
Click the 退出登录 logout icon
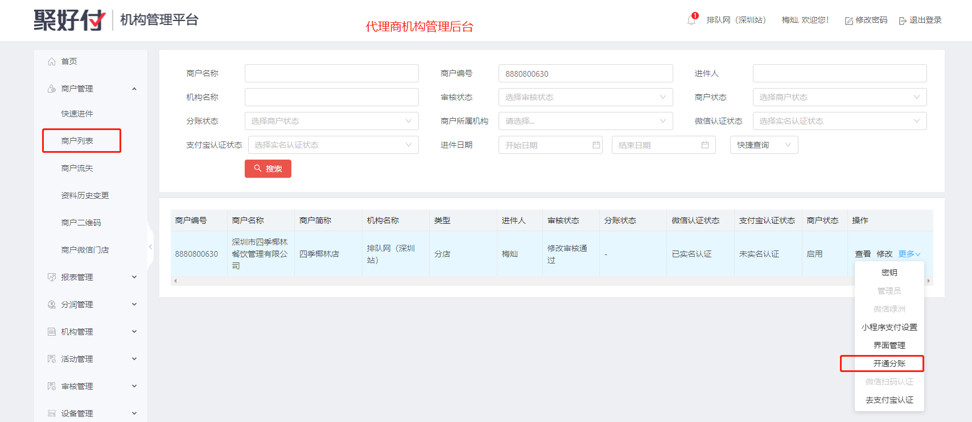902,21
